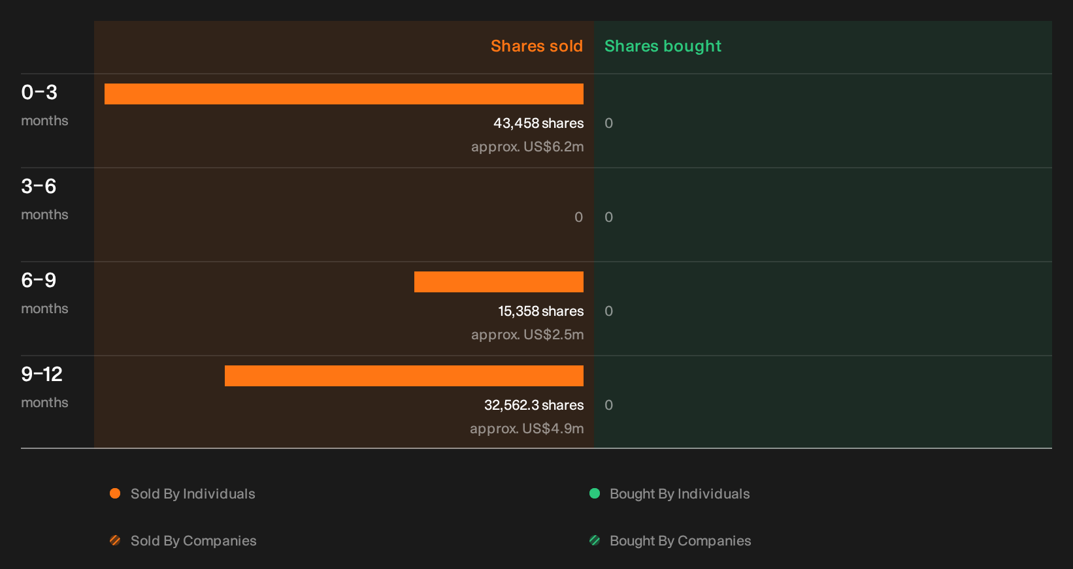Click the Bought By Companies legend label

(x=680, y=541)
